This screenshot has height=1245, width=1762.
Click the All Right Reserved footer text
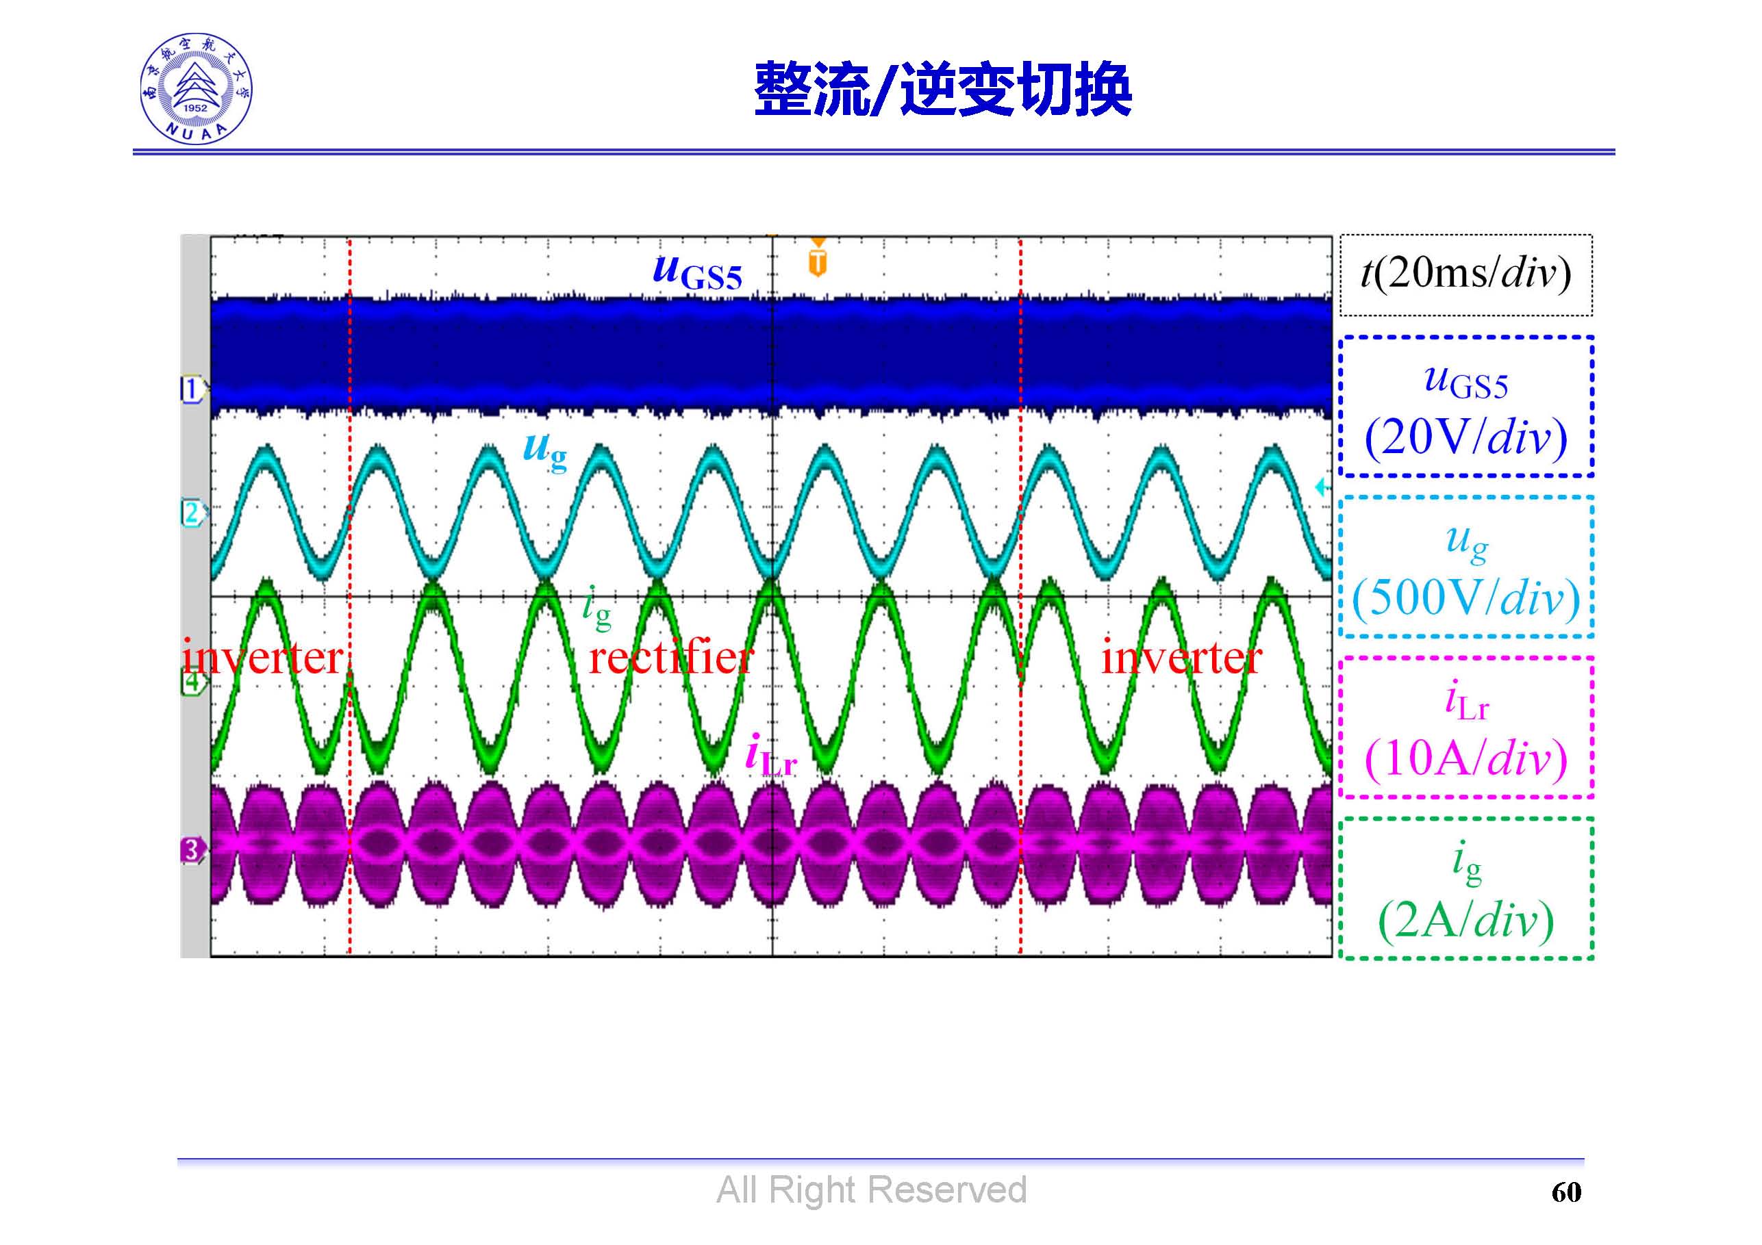point(871,1190)
